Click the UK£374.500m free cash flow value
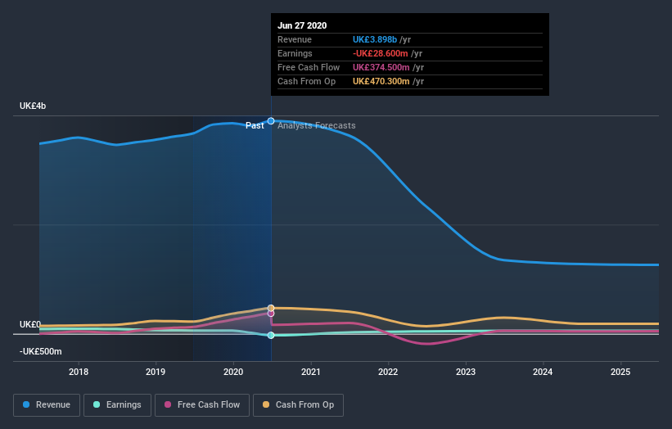 click(381, 67)
